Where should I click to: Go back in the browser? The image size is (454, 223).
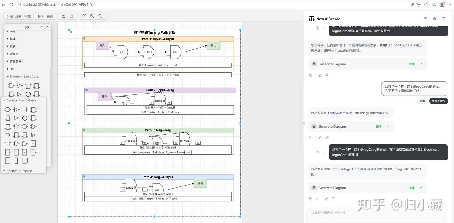click(3, 5)
